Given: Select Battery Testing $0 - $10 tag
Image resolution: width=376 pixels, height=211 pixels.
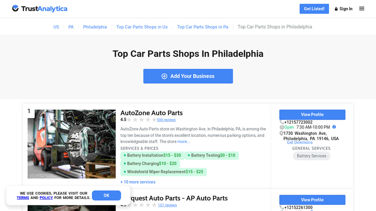Looking at the screenshot, I should click(x=211, y=156).
